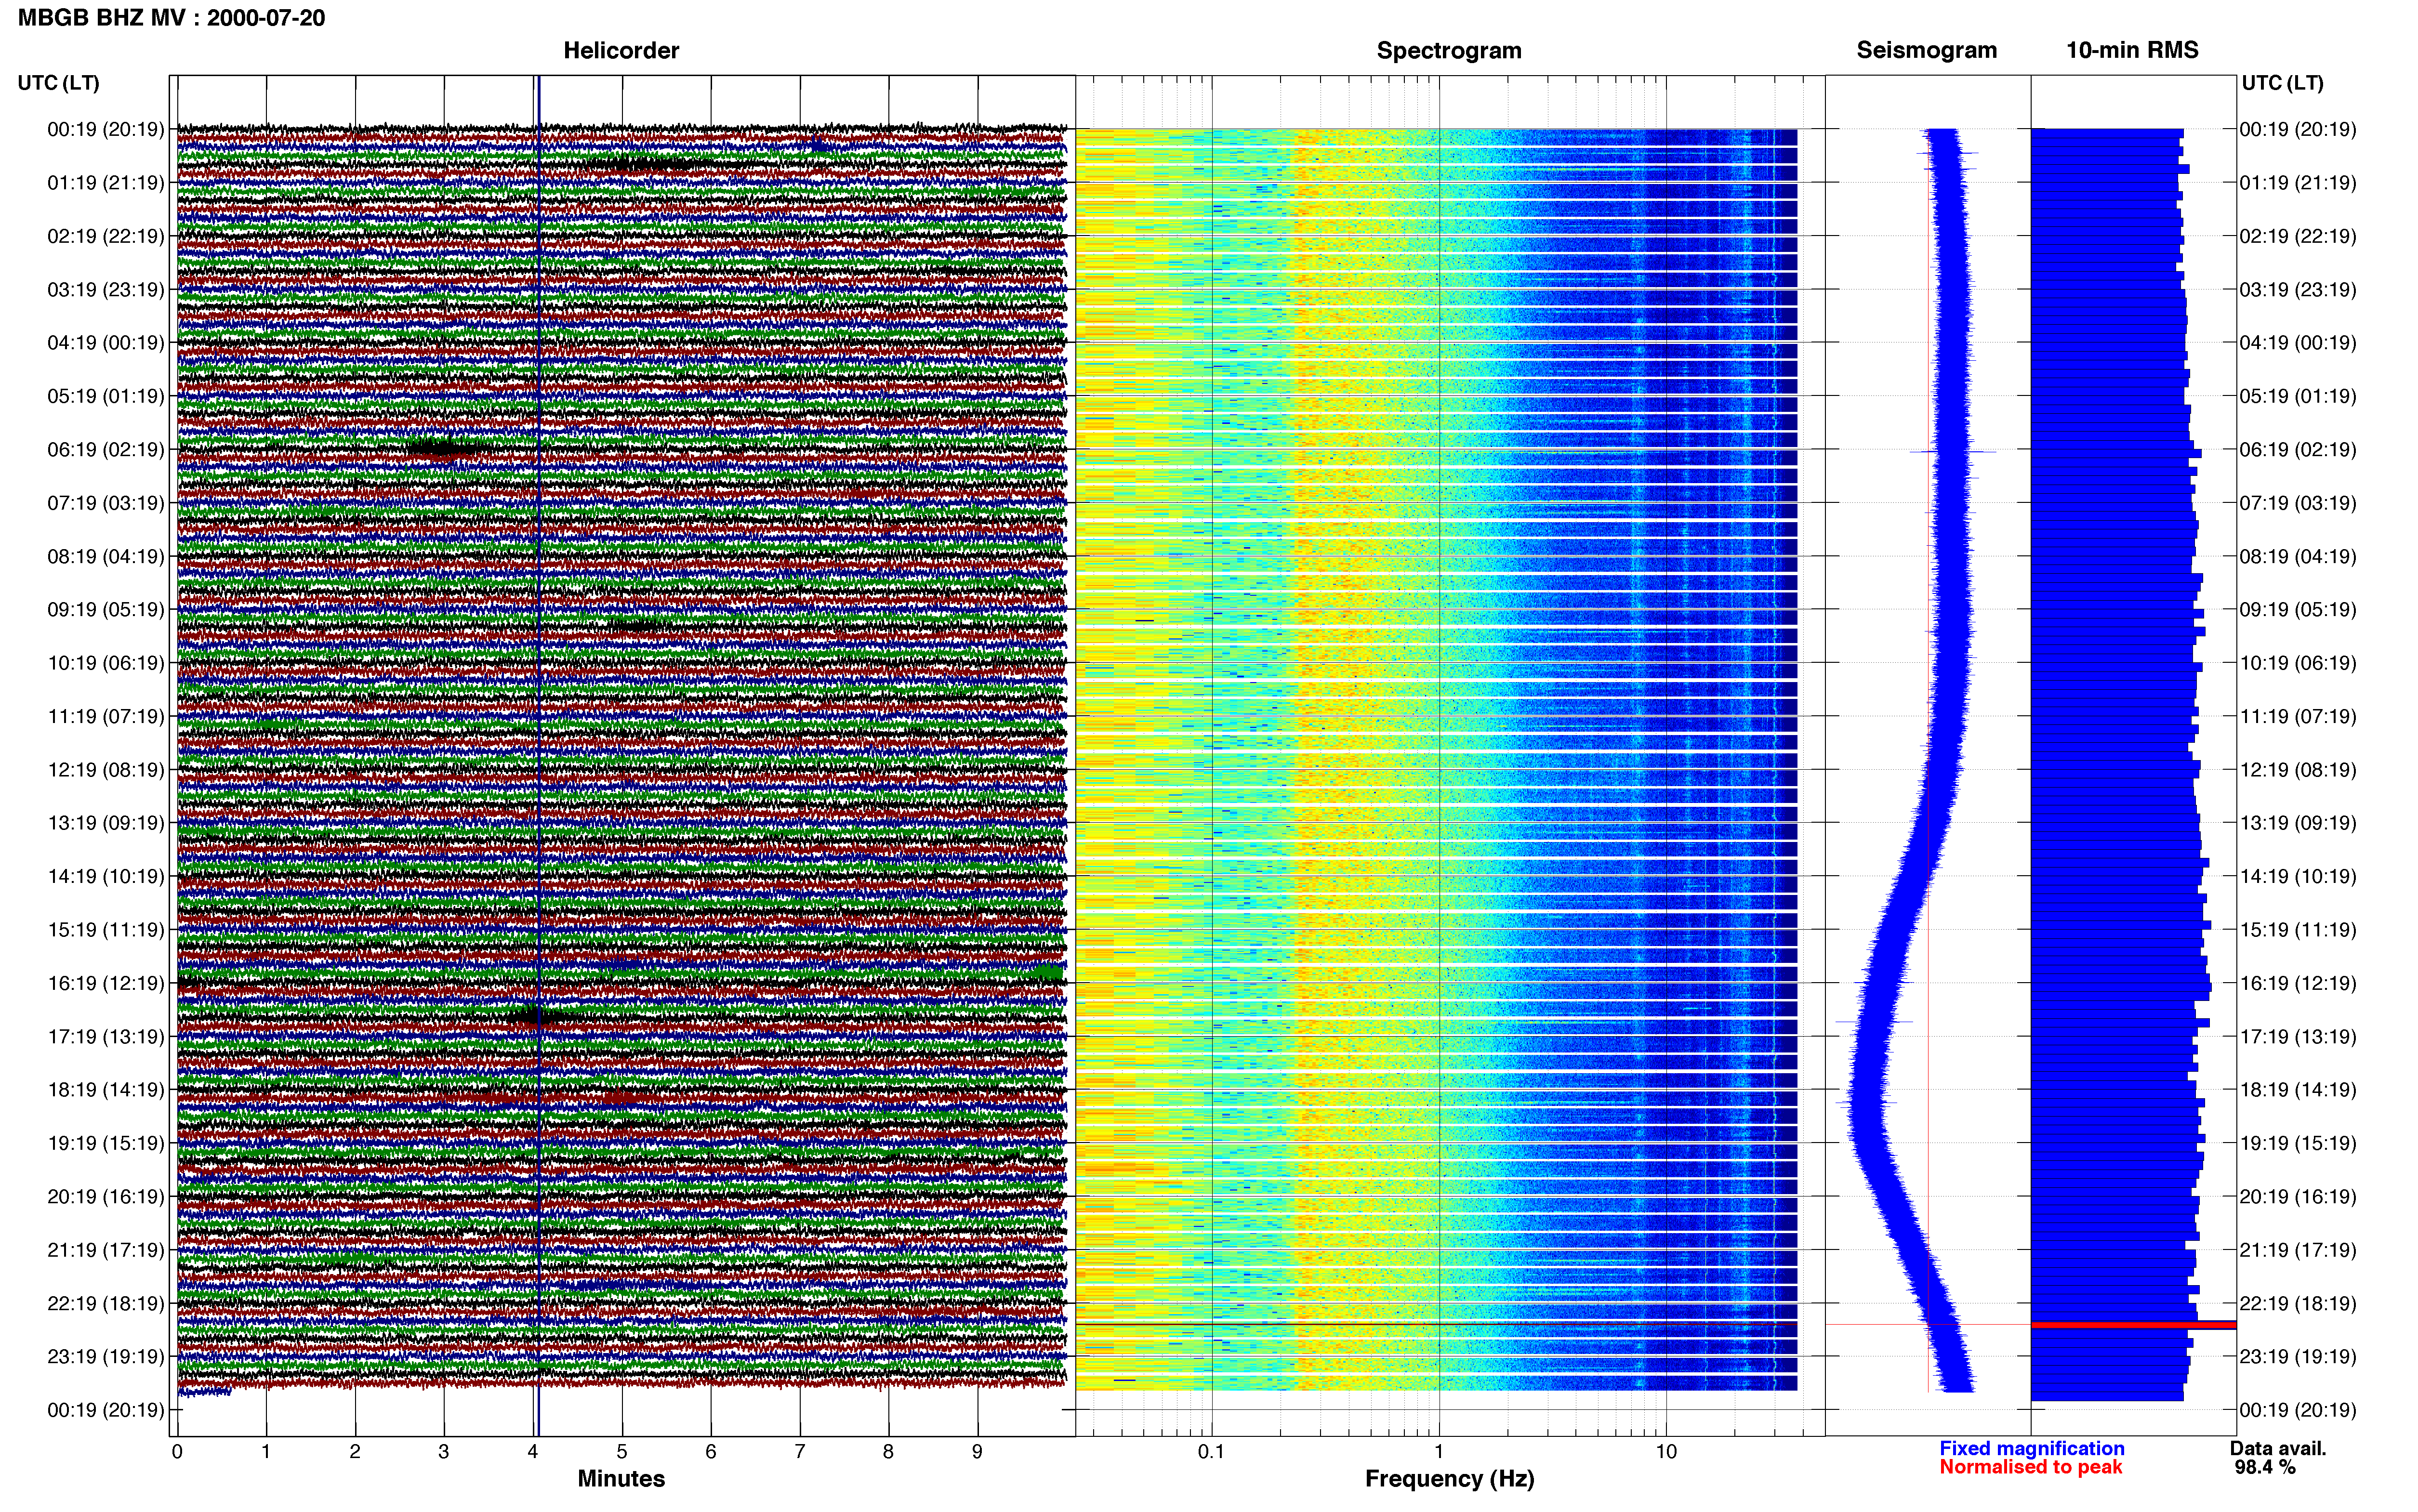This screenshot has width=2418, height=1512.
Task: Click minute tick label 0 on helicorder axis
Action: [177, 1452]
